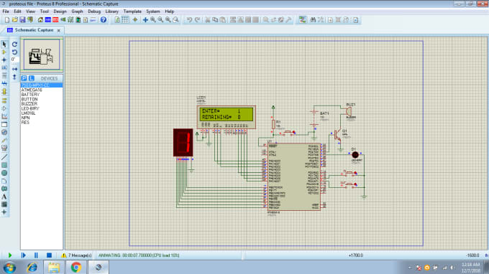
Task: Select the 2D Circle drawing tool
Action: (x=4, y=173)
